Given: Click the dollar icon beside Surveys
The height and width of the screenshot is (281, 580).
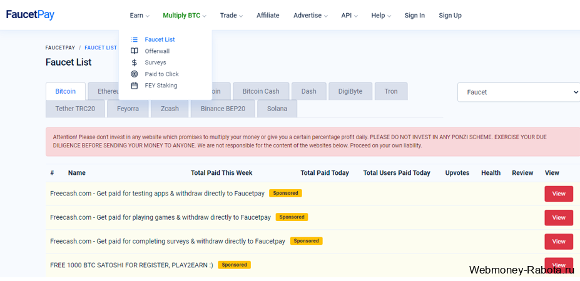Looking at the screenshot, I should pos(135,62).
